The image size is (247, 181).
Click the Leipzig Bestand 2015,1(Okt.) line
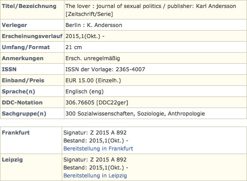(96, 168)
